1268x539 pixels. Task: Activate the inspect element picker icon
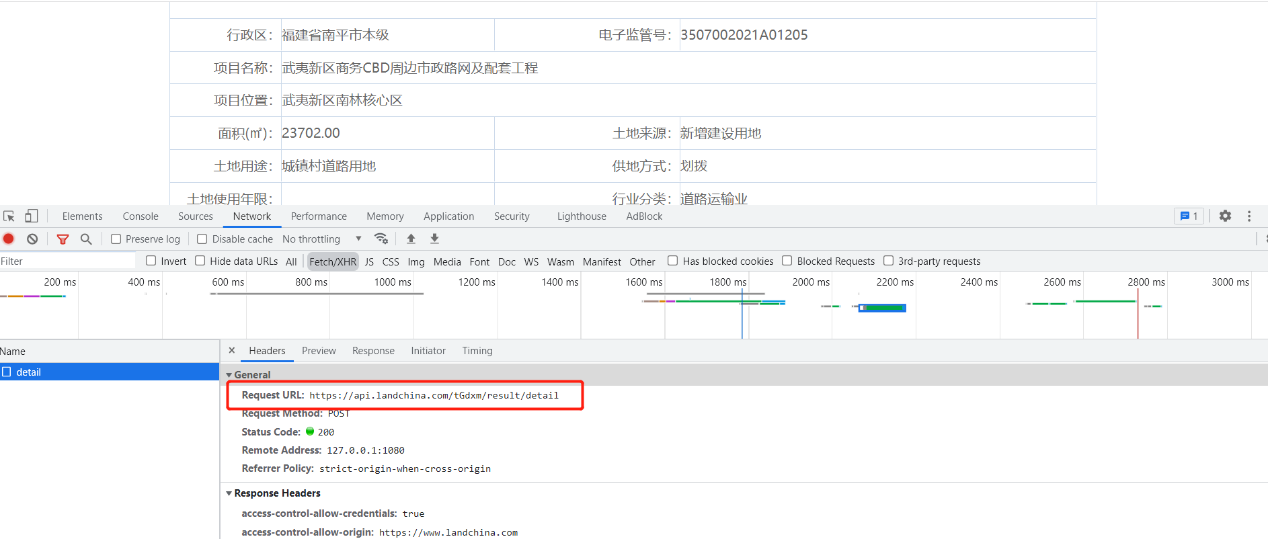point(9,216)
